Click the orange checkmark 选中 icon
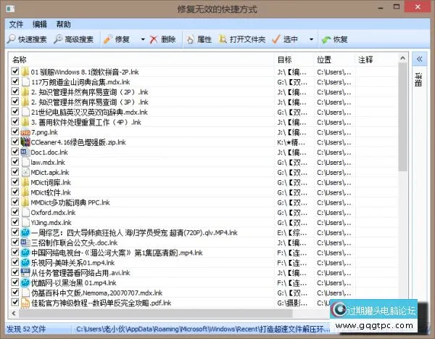 [x=276, y=39]
